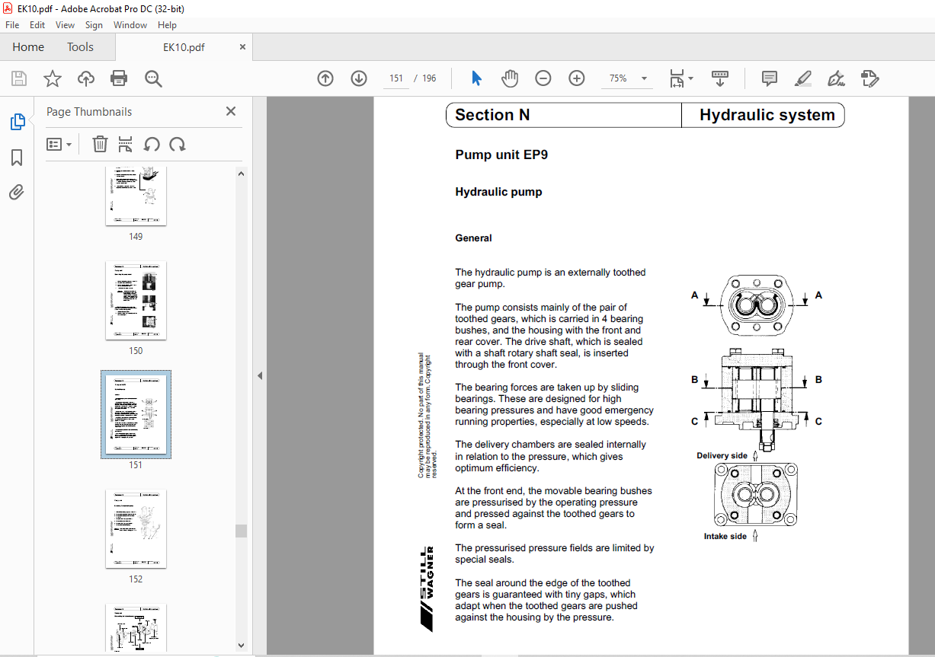Select page 152 thumbnail
This screenshot has width=935, height=657.
click(136, 529)
